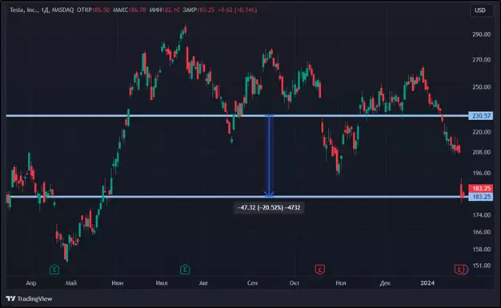The image size is (501, 308).
Task: Click the Июл label on time axis
Action: (x=162, y=283)
